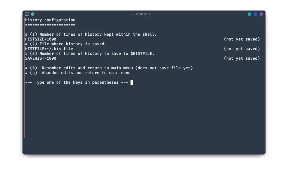
Task: Select option (3) lines to save to $HISTFILE
Action: (x=90, y=54)
